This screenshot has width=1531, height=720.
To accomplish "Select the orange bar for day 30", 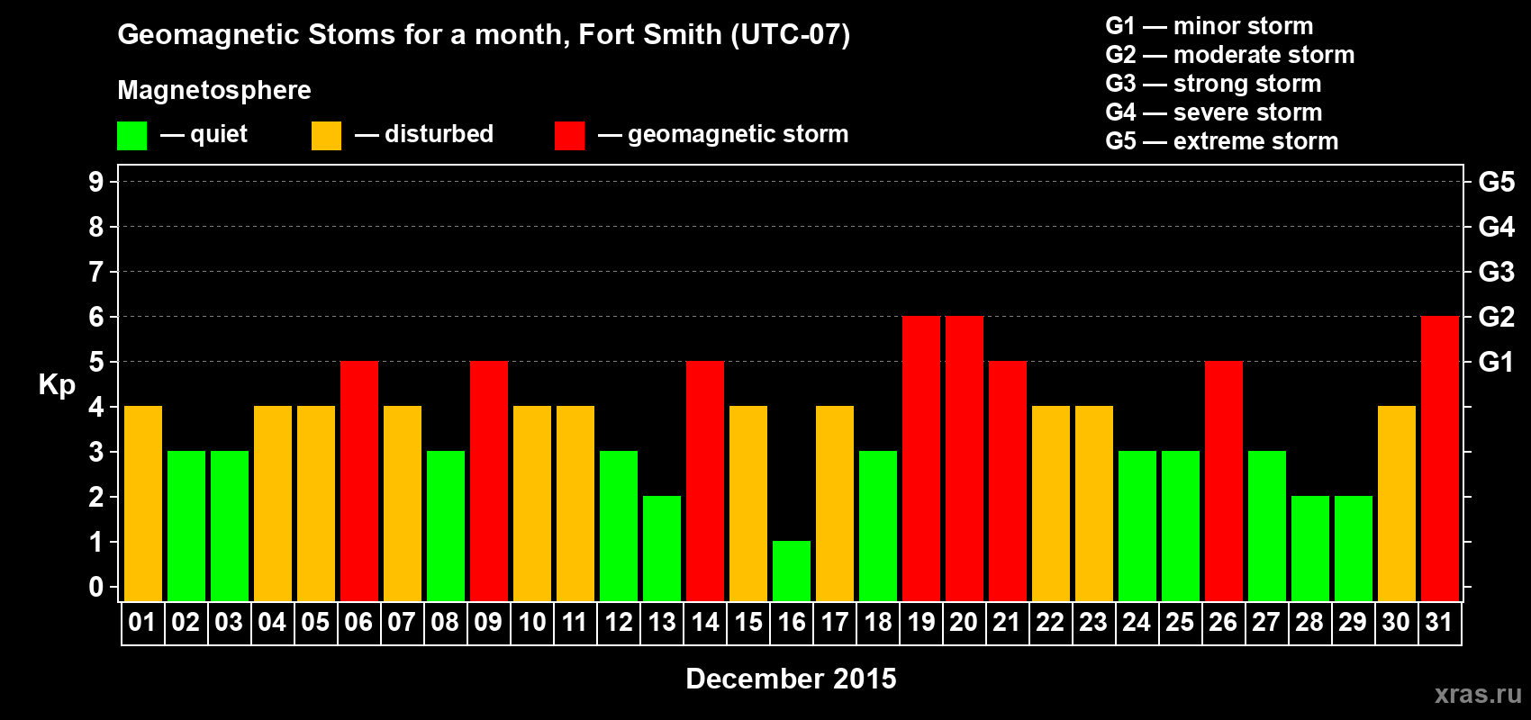I will click(1397, 503).
